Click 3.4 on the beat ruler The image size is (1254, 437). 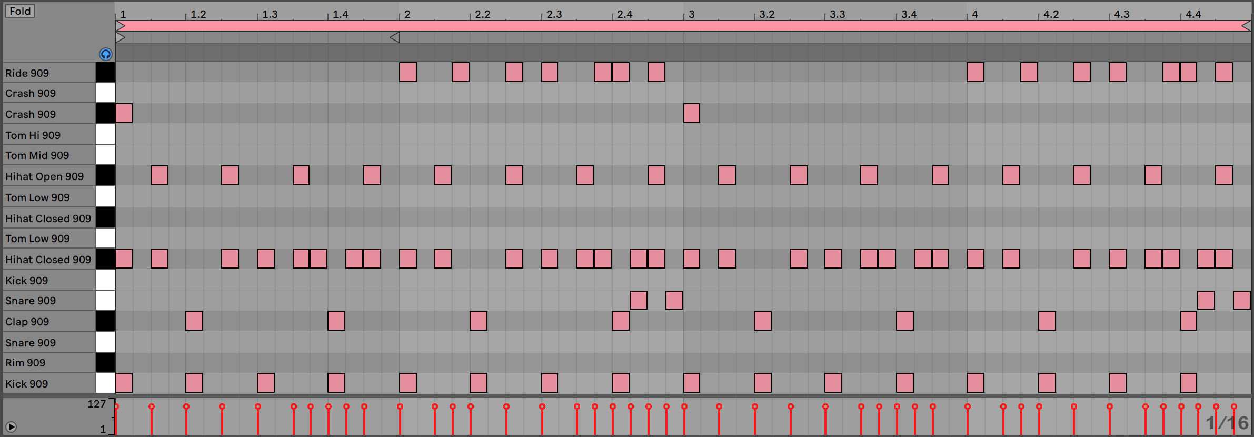pyautogui.click(x=909, y=14)
